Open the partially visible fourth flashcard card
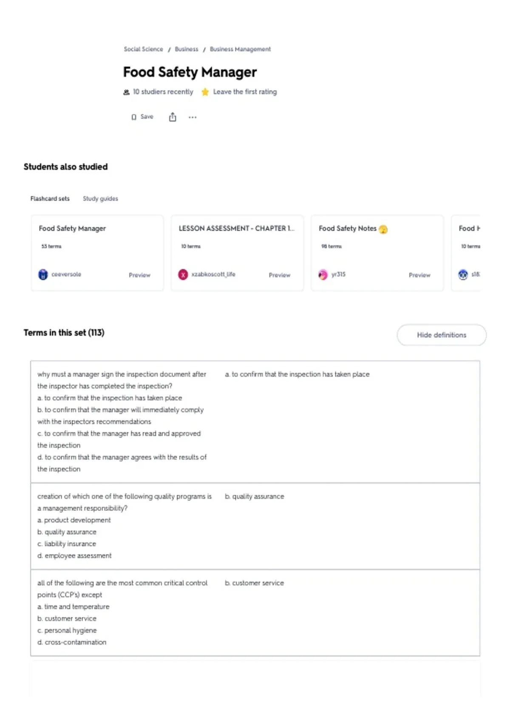The height and width of the screenshot is (722, 510). coord(466,253)
